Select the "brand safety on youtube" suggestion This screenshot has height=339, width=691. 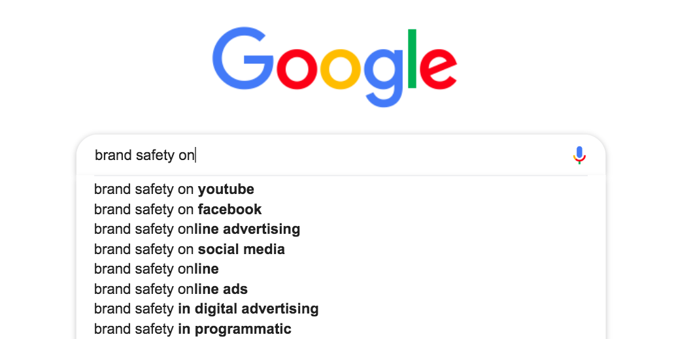(x=174, y=189)
